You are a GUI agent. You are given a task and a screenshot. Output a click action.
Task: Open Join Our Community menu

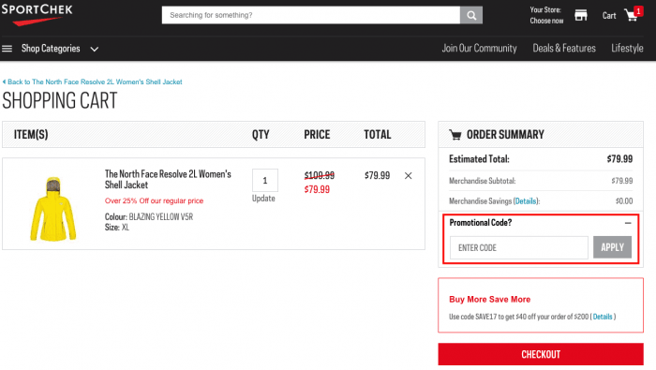[479, 48]
